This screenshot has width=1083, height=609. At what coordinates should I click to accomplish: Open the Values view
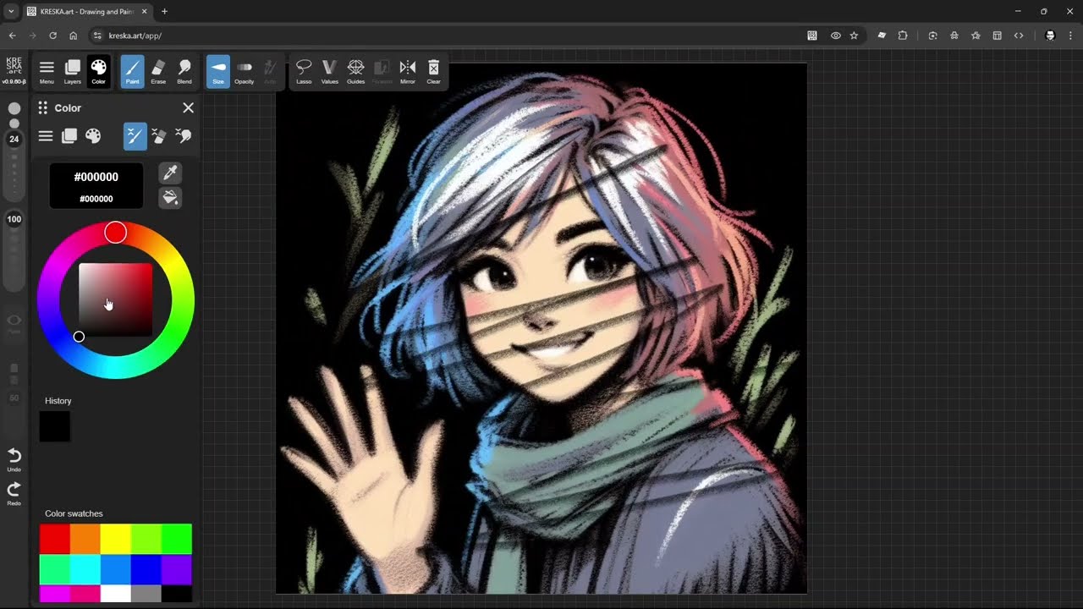tap(330, 72)
